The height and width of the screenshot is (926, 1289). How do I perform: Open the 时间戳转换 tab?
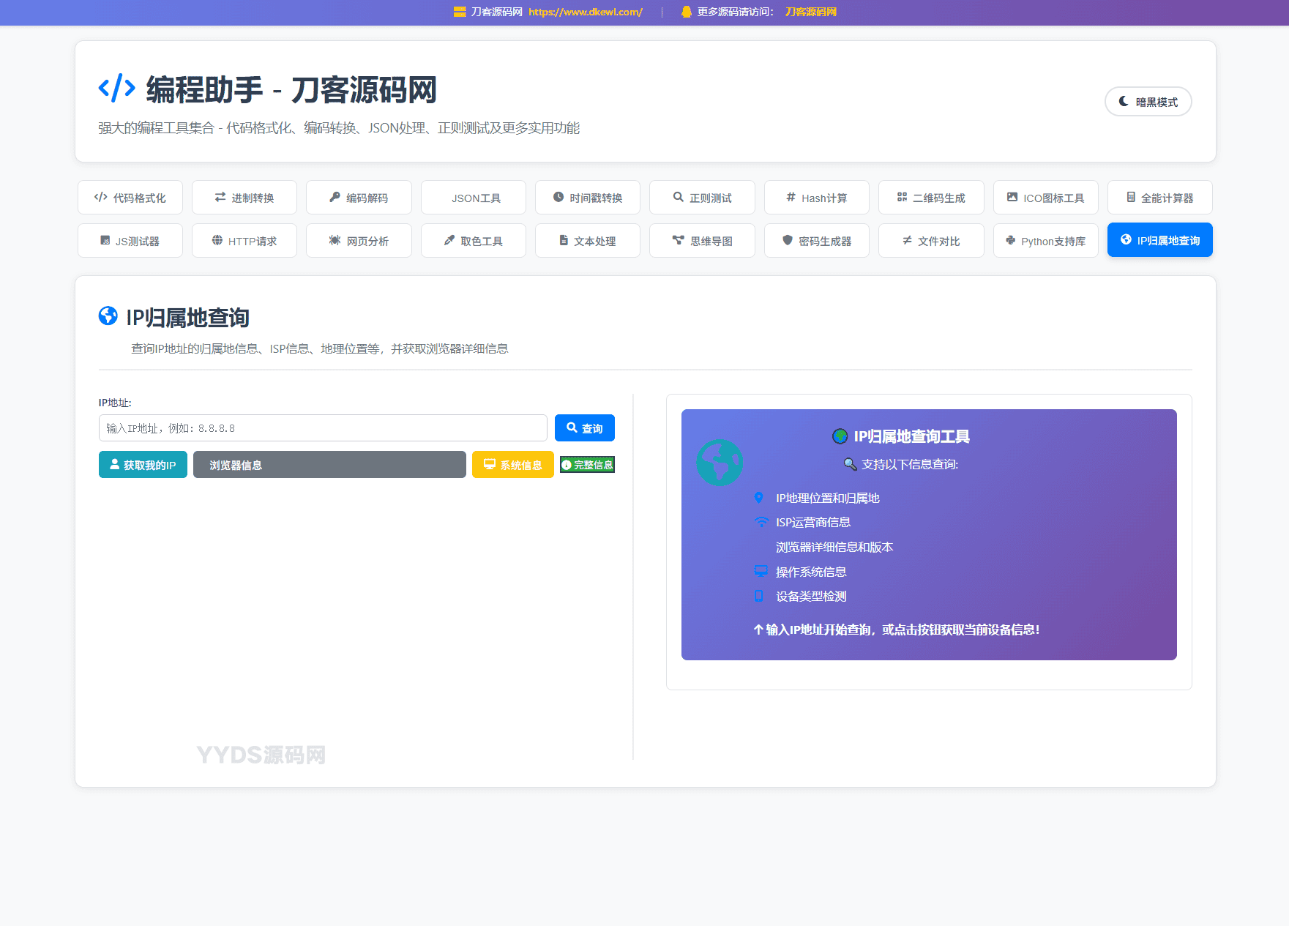tap(588, 198)
